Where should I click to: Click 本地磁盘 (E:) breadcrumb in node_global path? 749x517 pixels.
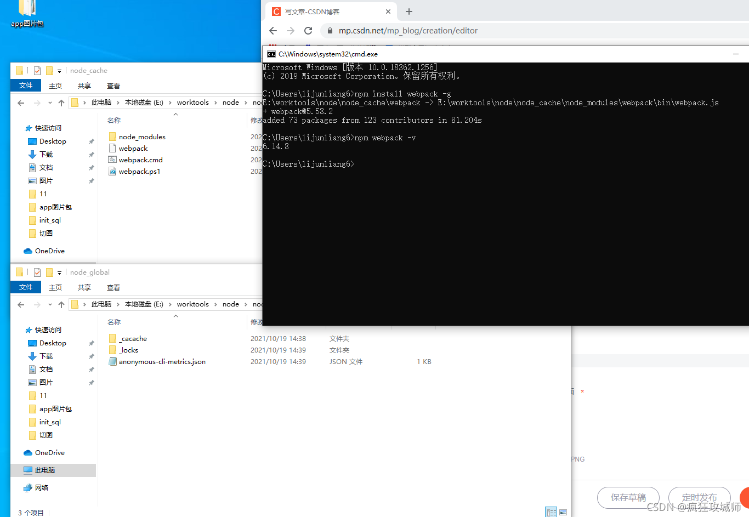144,304
